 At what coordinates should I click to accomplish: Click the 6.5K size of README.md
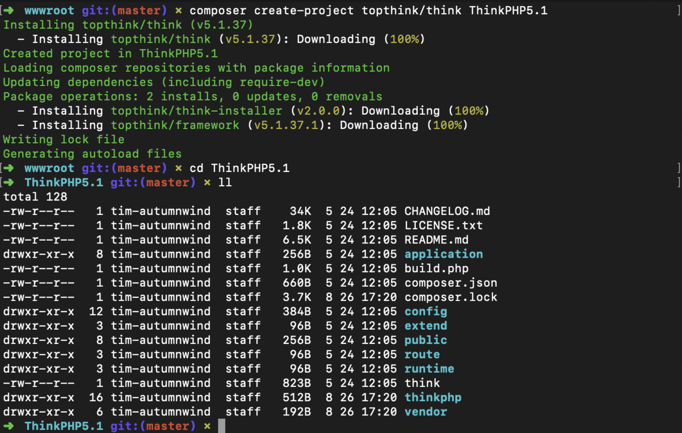point(297,240)
